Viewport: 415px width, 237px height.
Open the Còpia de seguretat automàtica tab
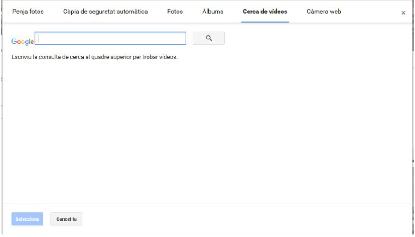tap(105, 12)
